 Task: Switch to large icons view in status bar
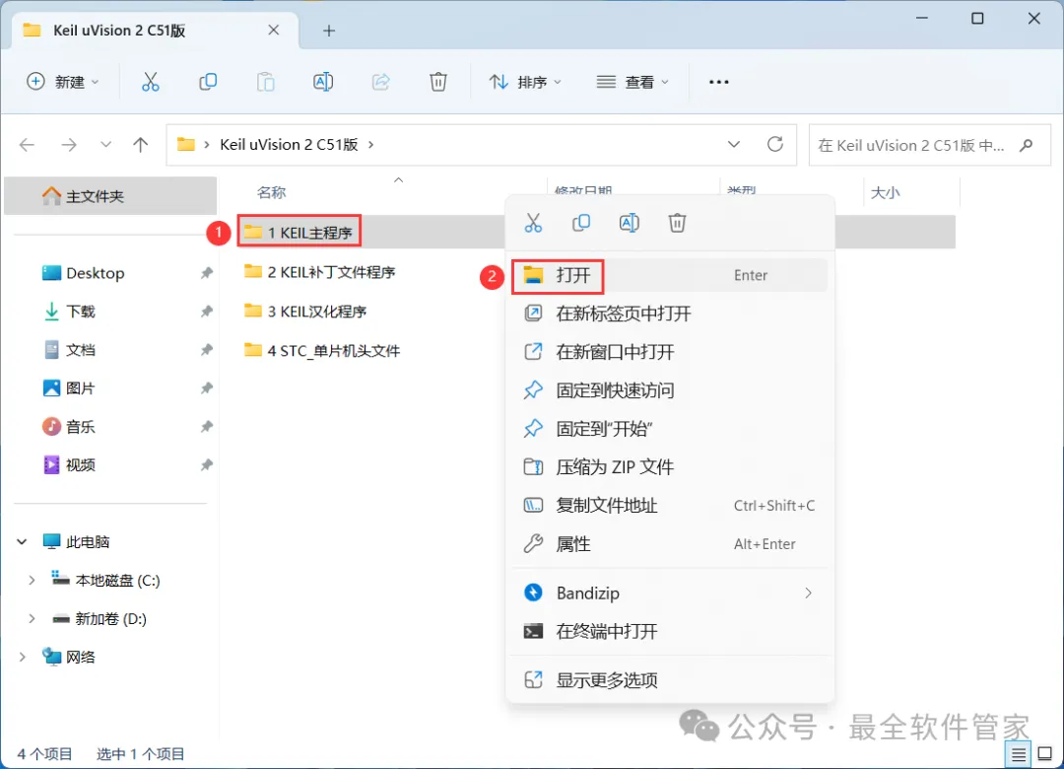(1045, 754)
